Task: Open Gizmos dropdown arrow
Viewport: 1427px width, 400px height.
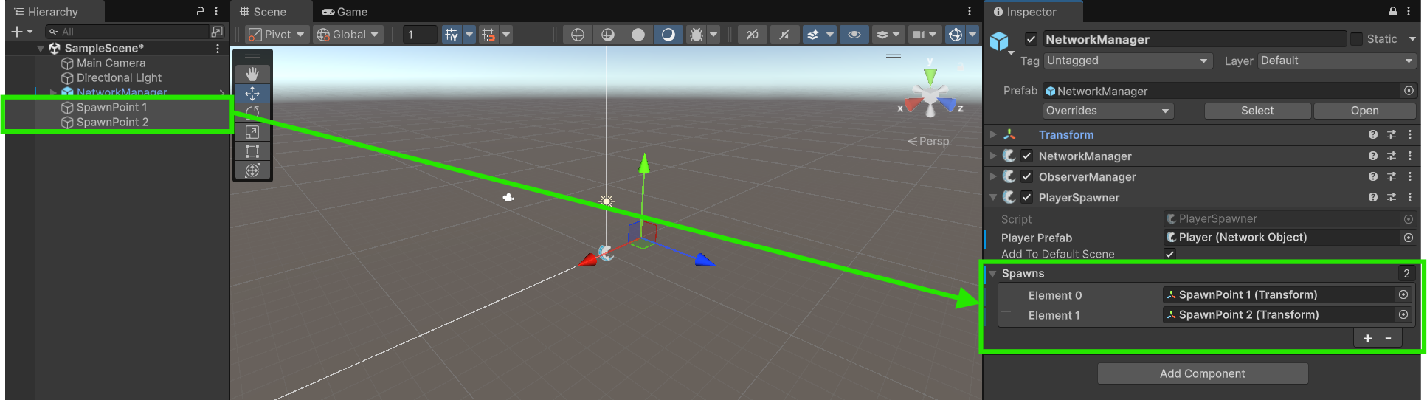Action: tap(972, 35)
